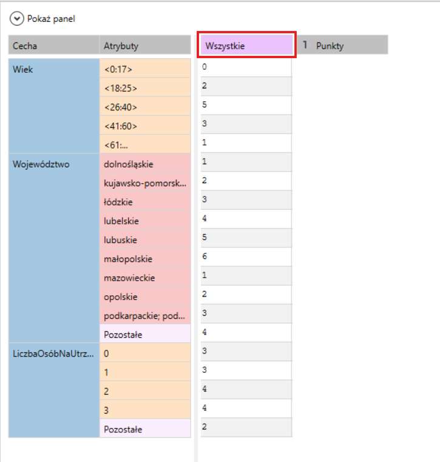The height and width of the screenshot is (462, 440).
Task: Select the dolnośląskie attribute
Action: (145, 163)
